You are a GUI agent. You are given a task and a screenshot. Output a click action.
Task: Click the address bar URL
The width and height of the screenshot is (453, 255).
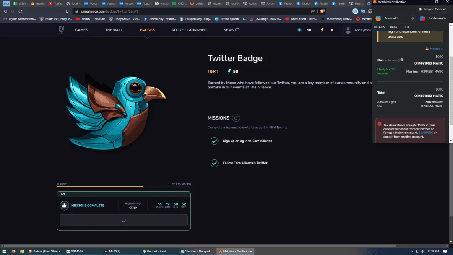109,11
